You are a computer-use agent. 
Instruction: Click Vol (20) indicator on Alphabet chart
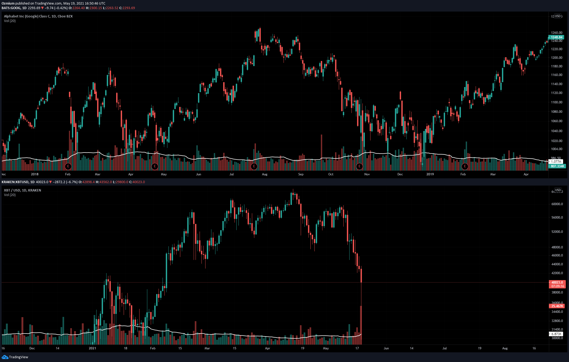(10, 21)
